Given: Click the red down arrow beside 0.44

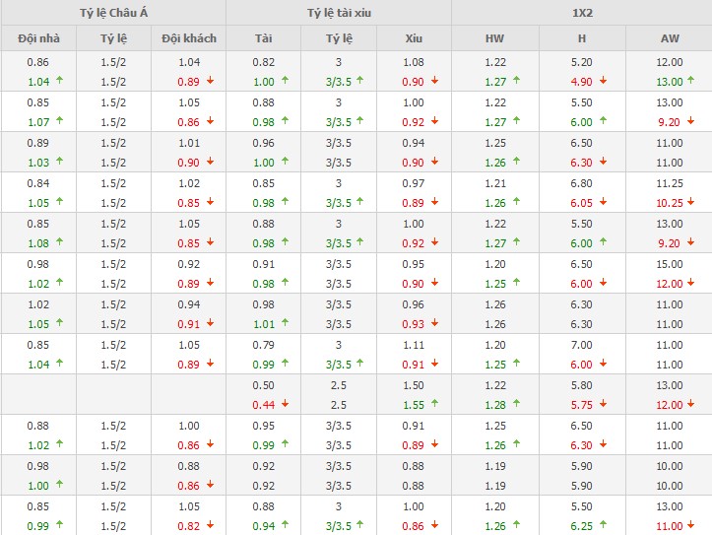Looking at the screenshot, I should [286, 405].
